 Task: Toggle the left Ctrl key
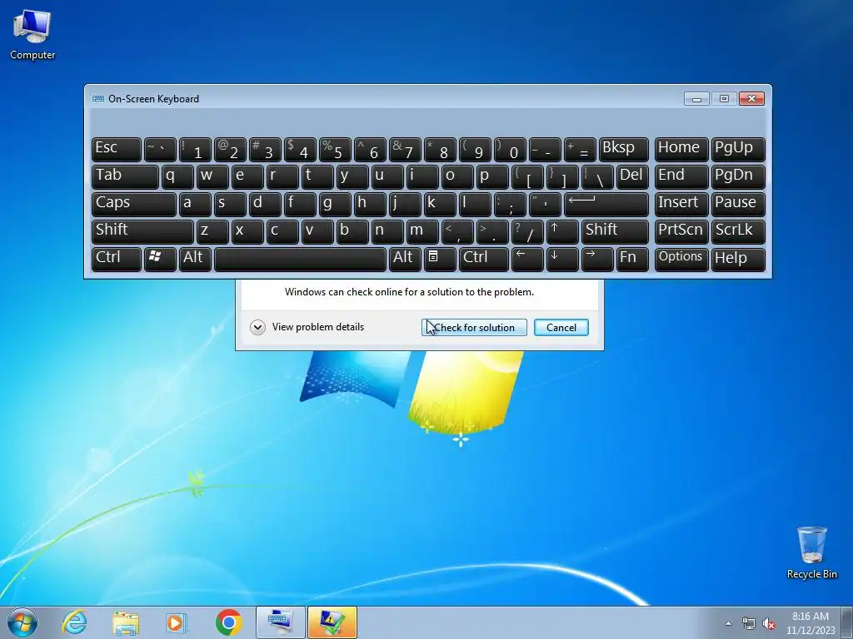[x=117, y=259]
